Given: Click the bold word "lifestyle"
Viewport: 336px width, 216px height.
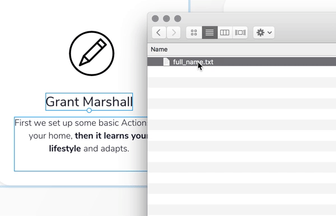Looking at the screenshot, I should coord(65,148).
